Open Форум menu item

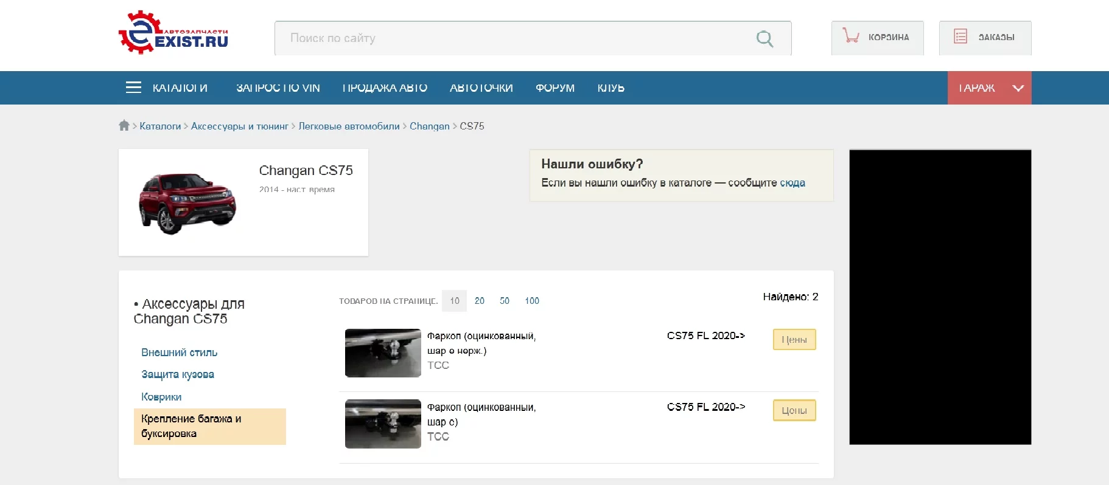click(x=555, y=88)
